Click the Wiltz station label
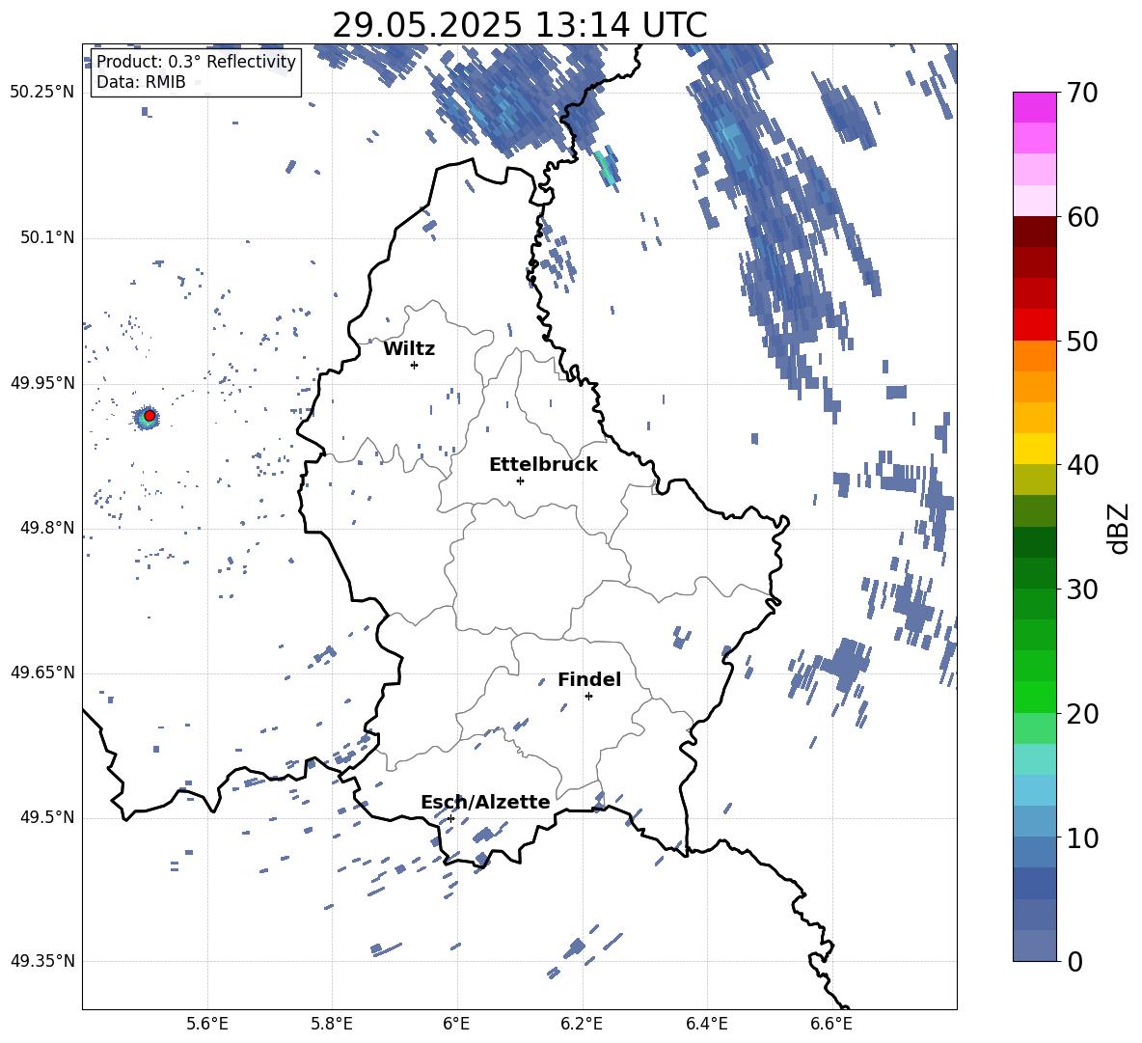The image size is (1142, 1043). (409, 349)
